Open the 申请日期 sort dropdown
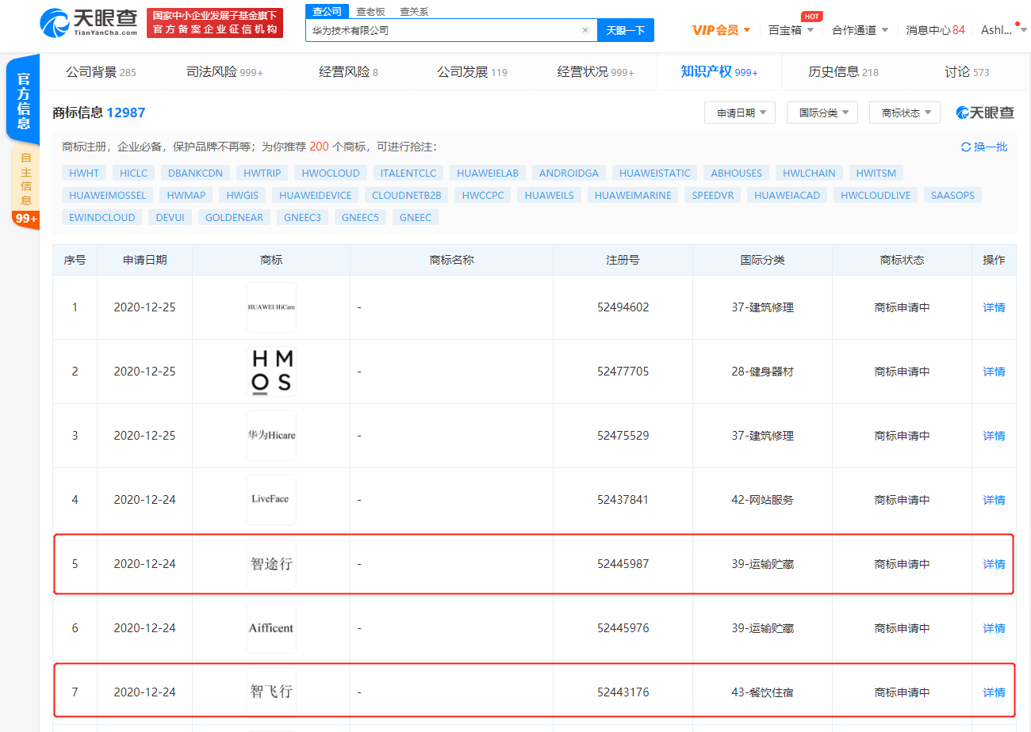1031x732 pixels. coord(739,112)
